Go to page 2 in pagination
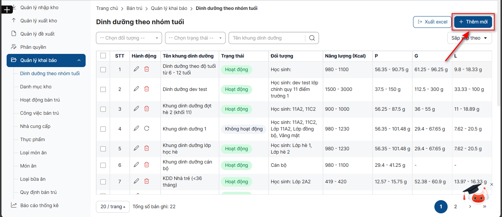 (455, 207)
